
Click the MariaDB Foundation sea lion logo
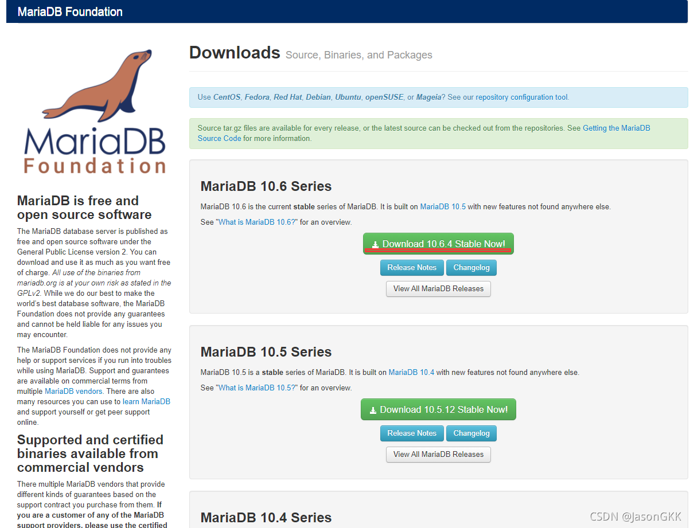click(x=95, y=111)
